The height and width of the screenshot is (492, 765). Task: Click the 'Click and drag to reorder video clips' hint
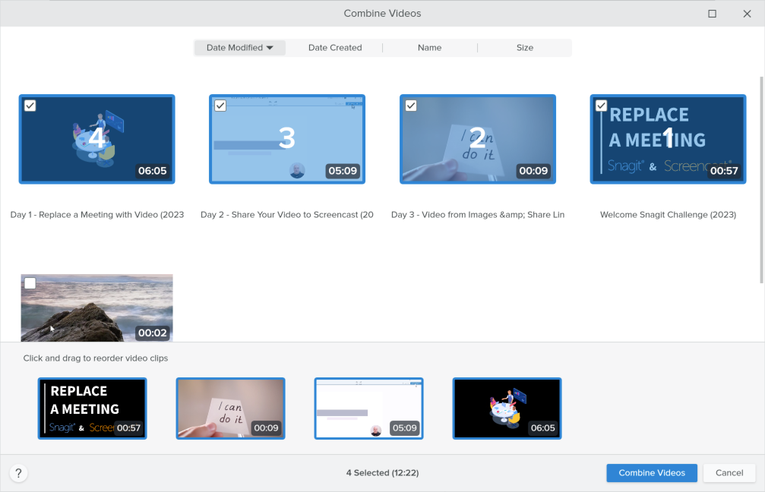pyautogui.click(x=96, y=358)
